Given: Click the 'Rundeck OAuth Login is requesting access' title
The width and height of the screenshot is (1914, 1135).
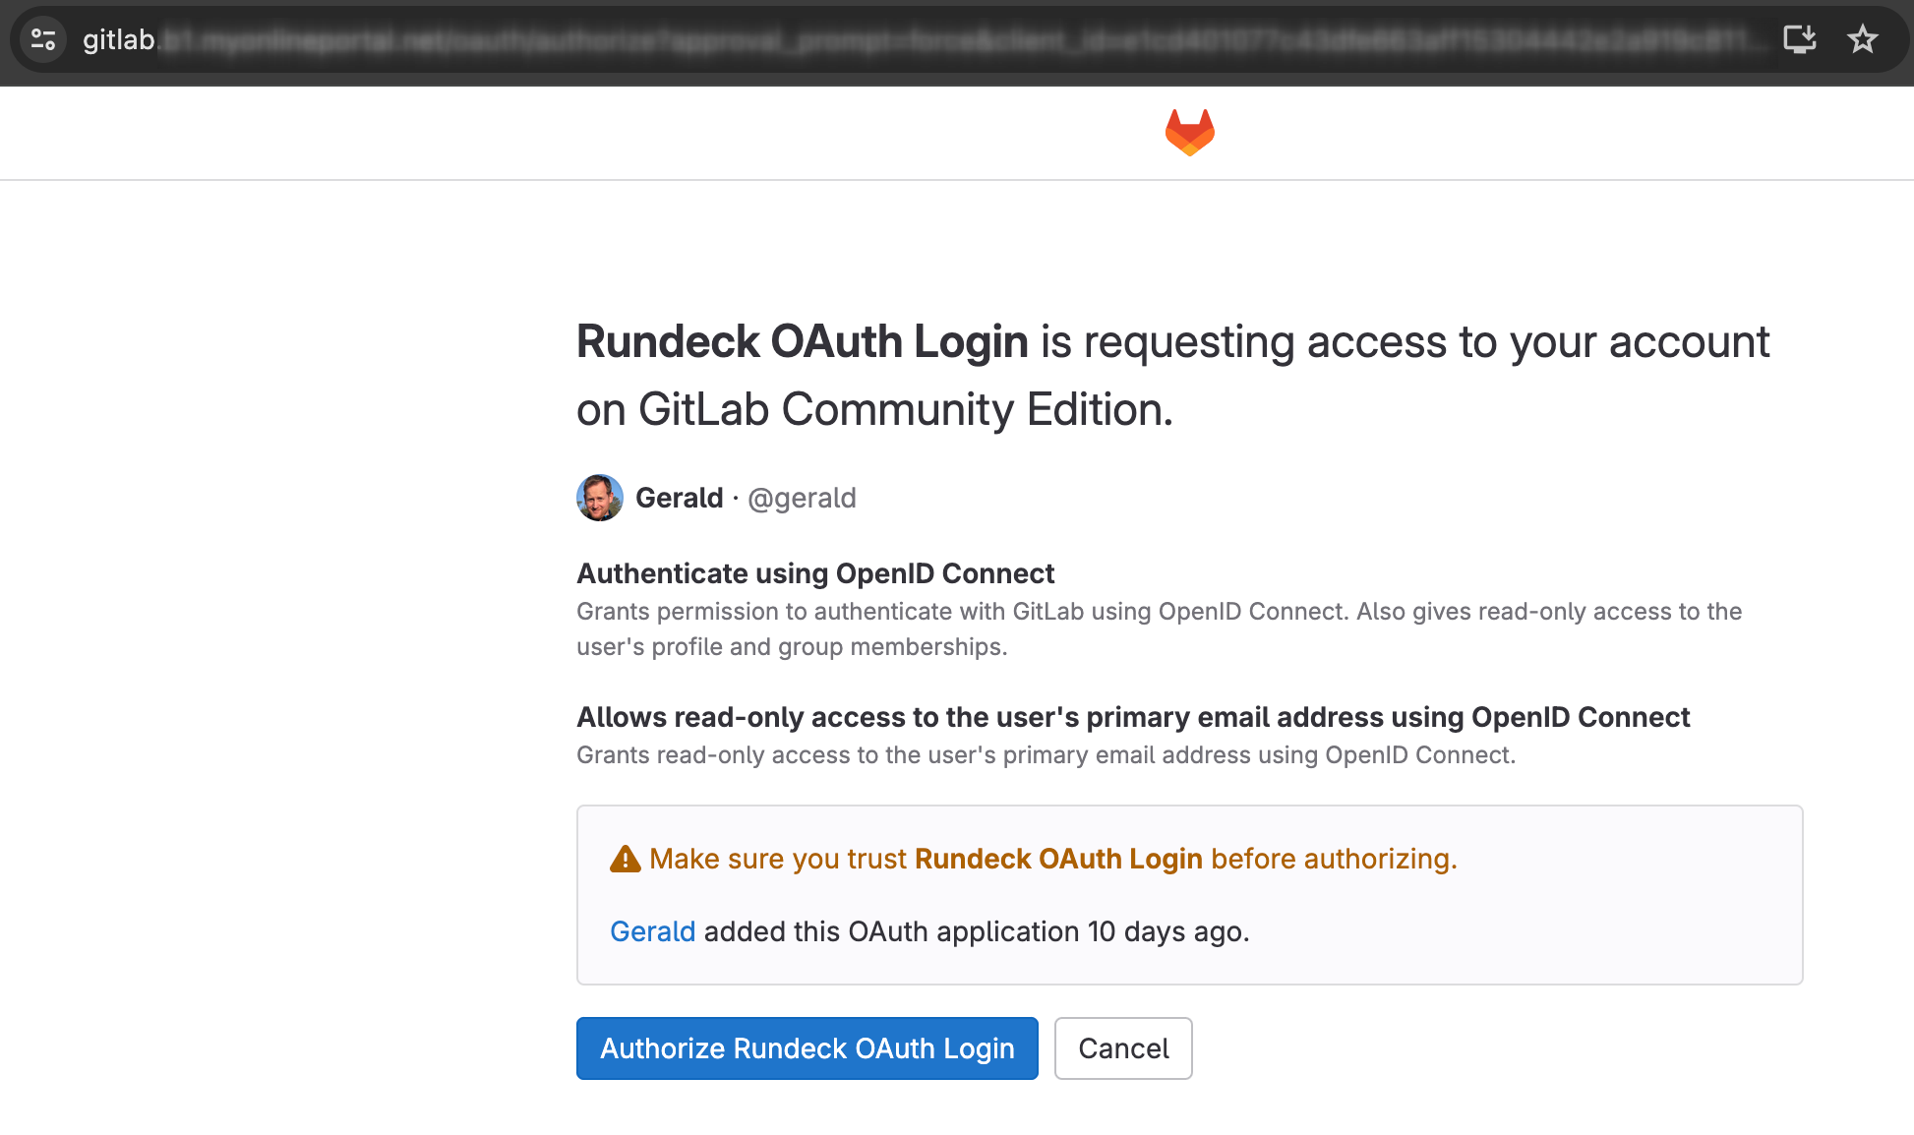Looking at the screenshot, I should 1172,375.
